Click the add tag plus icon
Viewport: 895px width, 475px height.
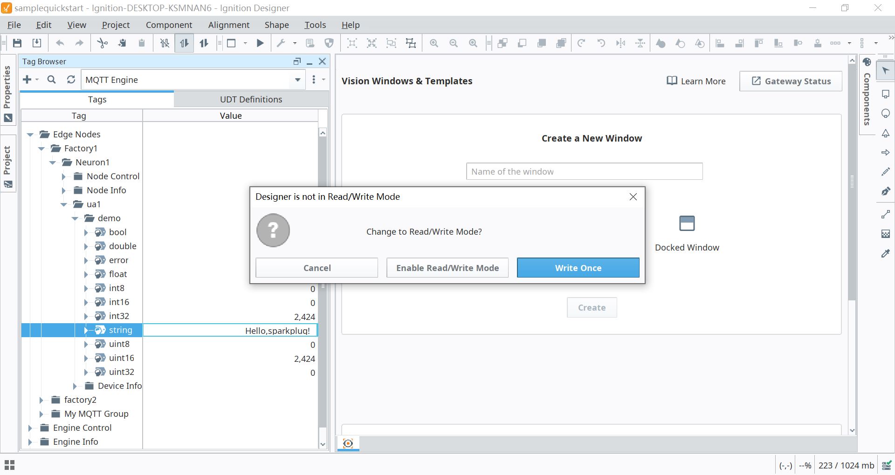(x=27, y=80)
